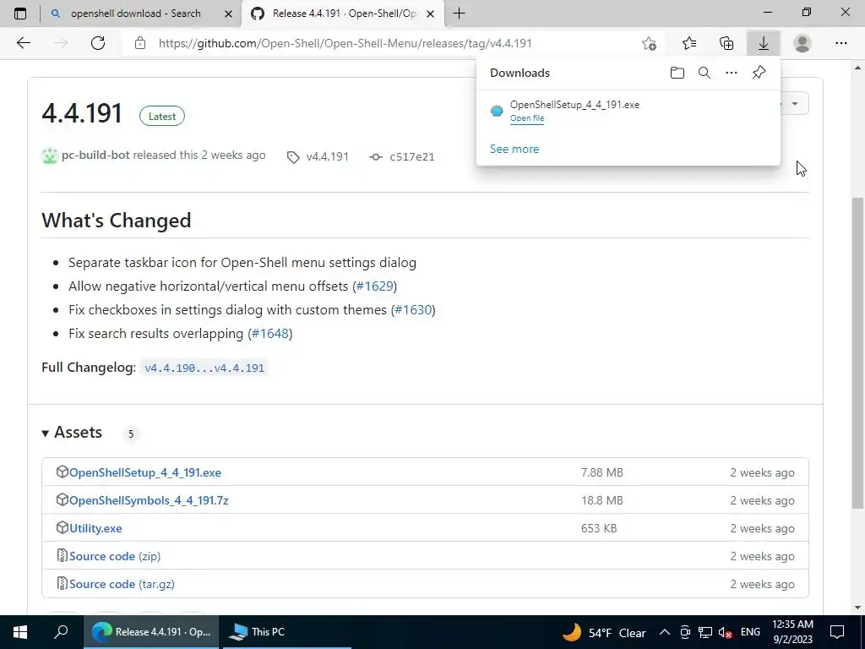865x649 pixels.
Task: Open issue #1648 link
Action: 270,334
